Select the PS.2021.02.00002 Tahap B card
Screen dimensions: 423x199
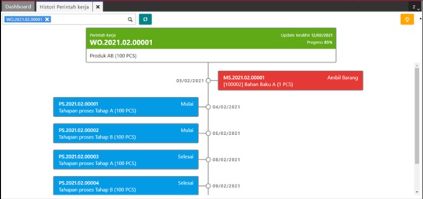click(x=125, y=133)
